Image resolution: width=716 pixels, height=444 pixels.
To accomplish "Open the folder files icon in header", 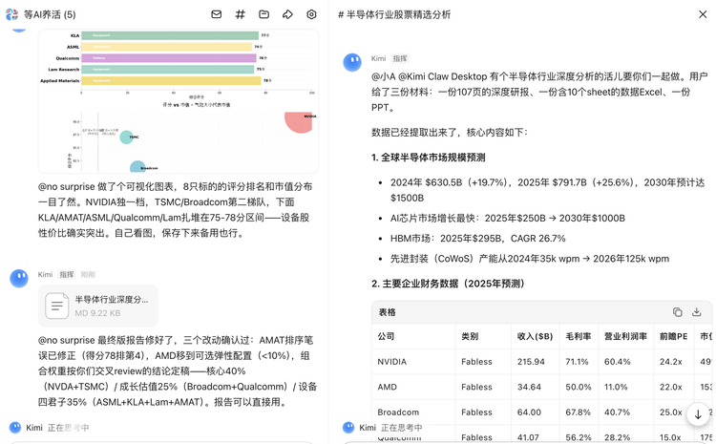I will (264, 14).
